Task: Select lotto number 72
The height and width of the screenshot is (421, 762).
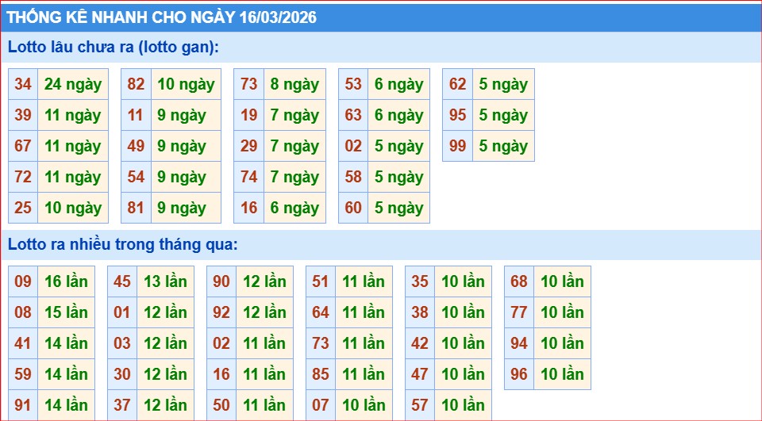Action: pyautogui.click(x=23, y=177)
